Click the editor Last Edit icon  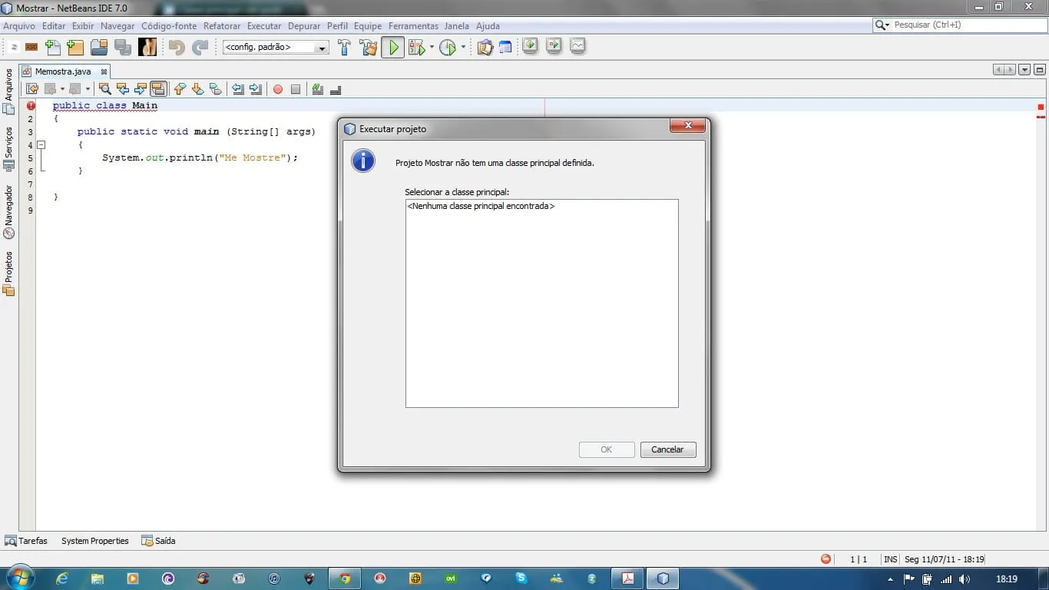[32, 89]
